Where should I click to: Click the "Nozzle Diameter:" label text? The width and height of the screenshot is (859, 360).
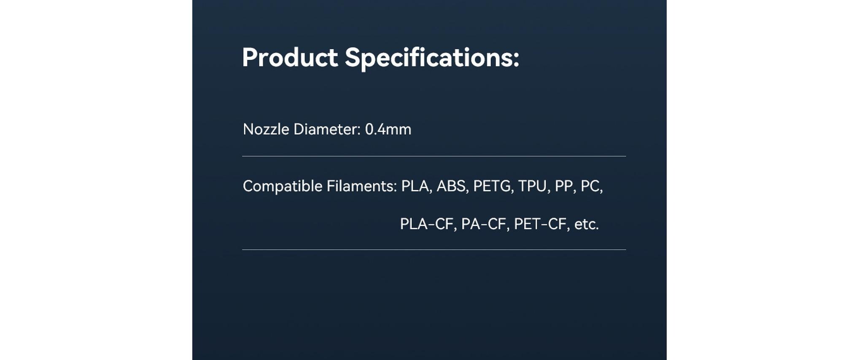[x=302, y=129]
